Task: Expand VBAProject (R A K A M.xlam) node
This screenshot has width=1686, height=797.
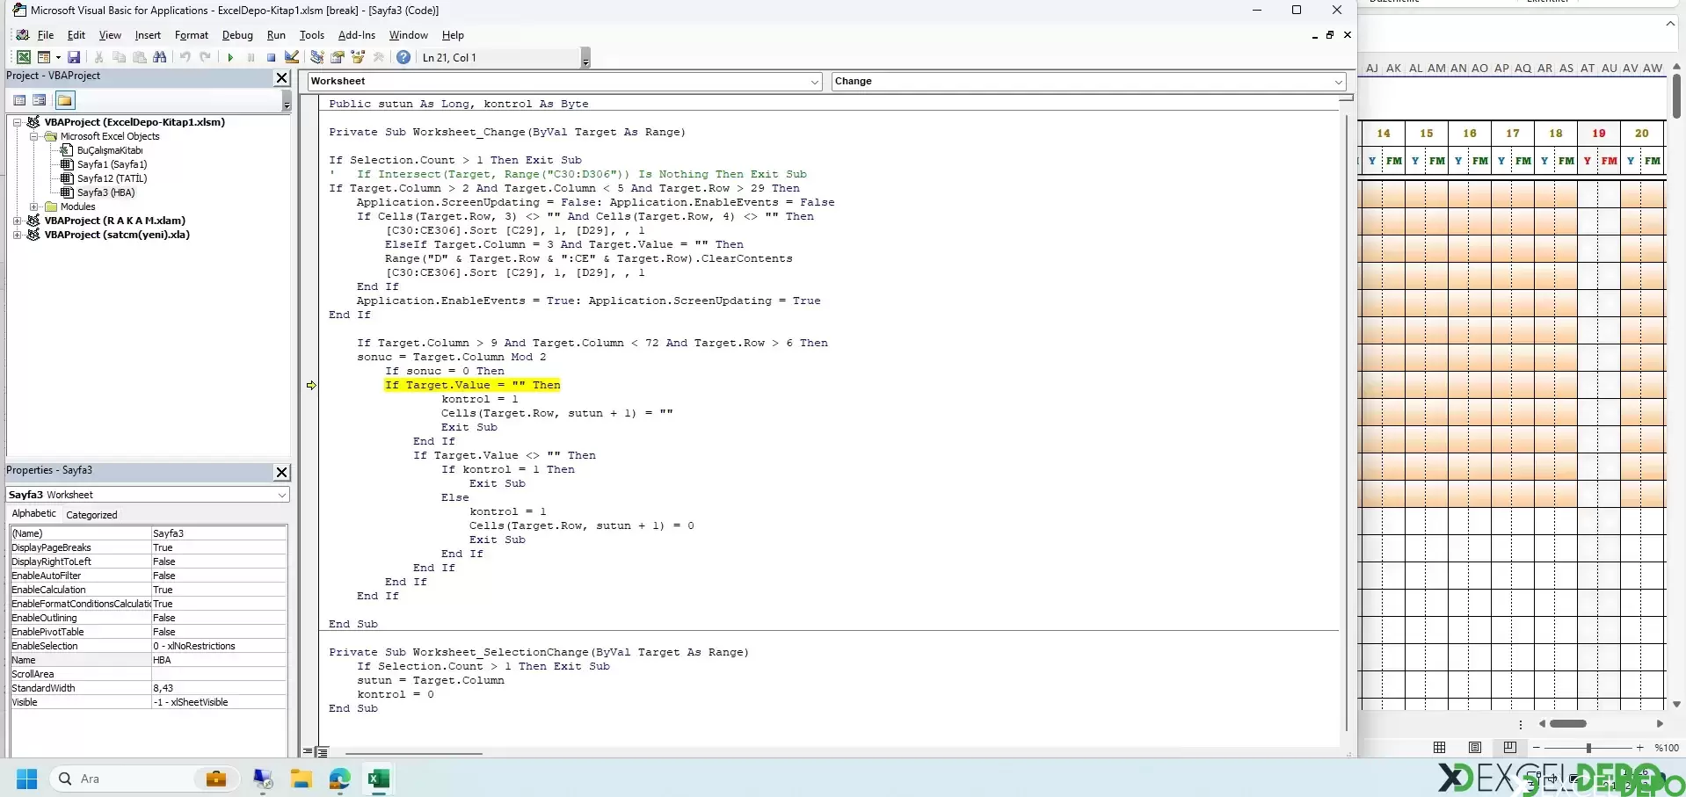Action: 17,221
